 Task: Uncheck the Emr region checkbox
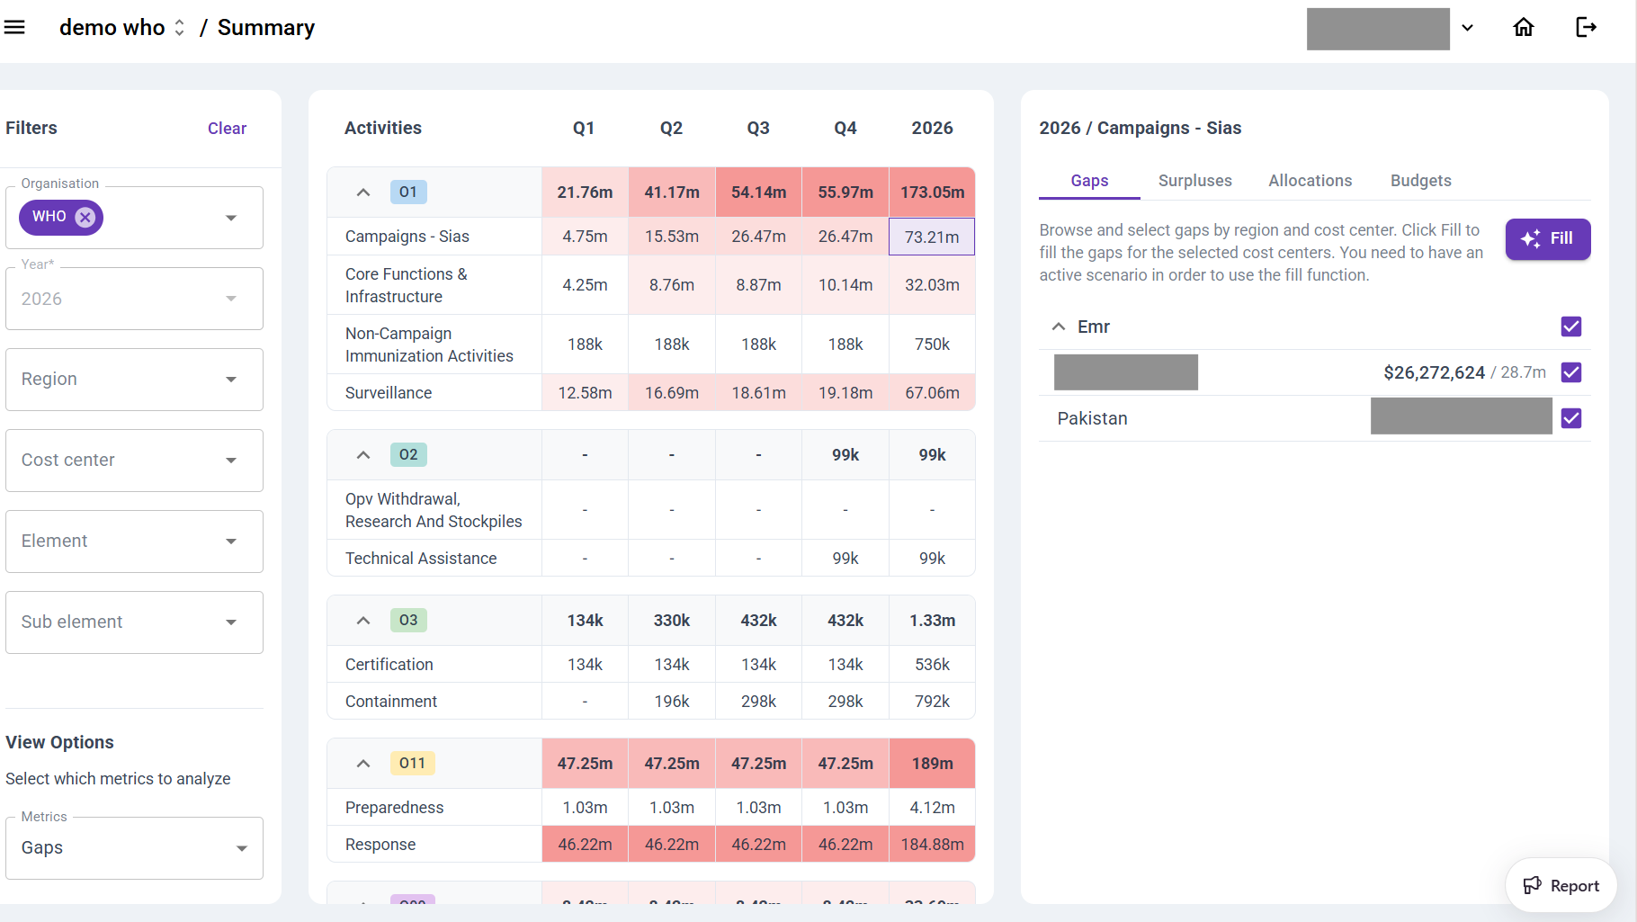1570,327
